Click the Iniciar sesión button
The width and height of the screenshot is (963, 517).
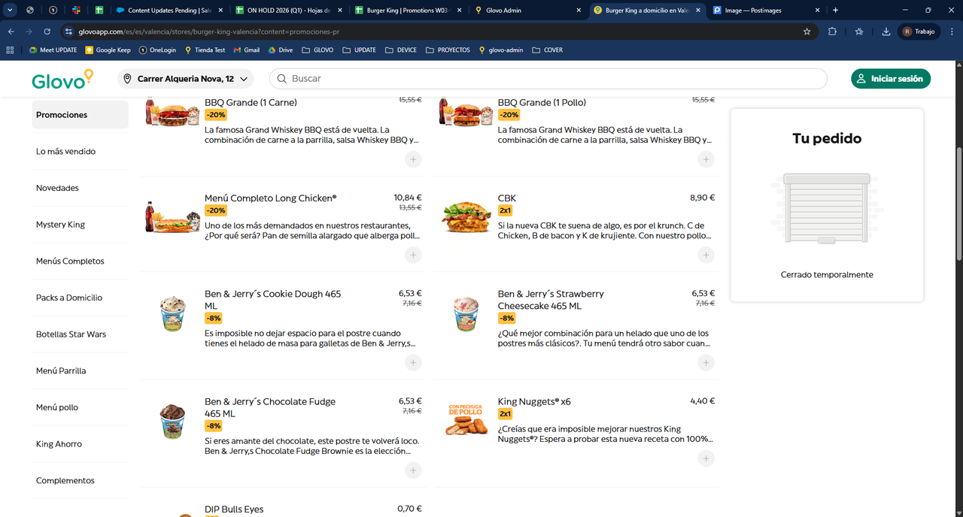point(891,79)
